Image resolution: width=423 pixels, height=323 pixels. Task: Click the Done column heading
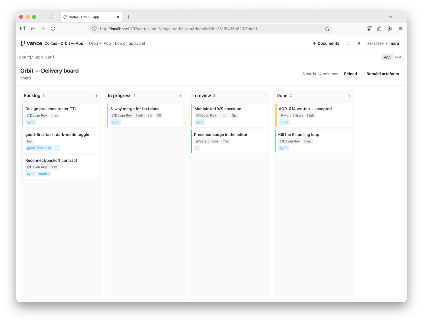pyautogui.click(x=282, y=96)
